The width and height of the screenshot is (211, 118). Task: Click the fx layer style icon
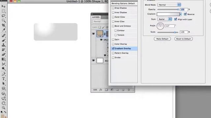point(101,90)
